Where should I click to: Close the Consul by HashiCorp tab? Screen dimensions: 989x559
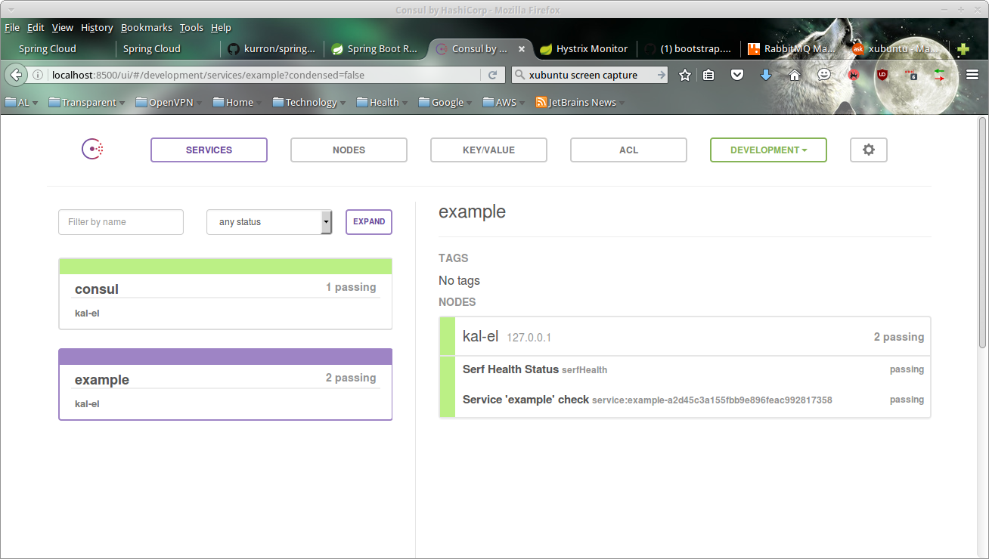coord(522,49)
